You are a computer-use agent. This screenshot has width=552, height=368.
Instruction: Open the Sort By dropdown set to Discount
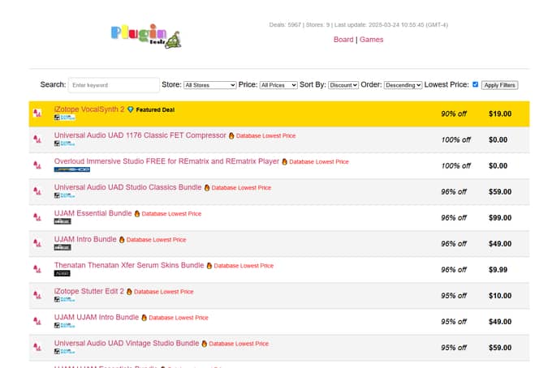tap(343, 85)
